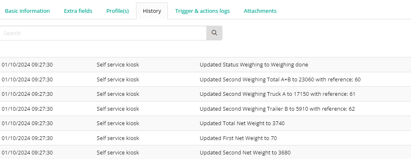This screenshot has height=159, width=411.
Task: Click the first row's 09:27:30 timestamp
Action: 42,65
